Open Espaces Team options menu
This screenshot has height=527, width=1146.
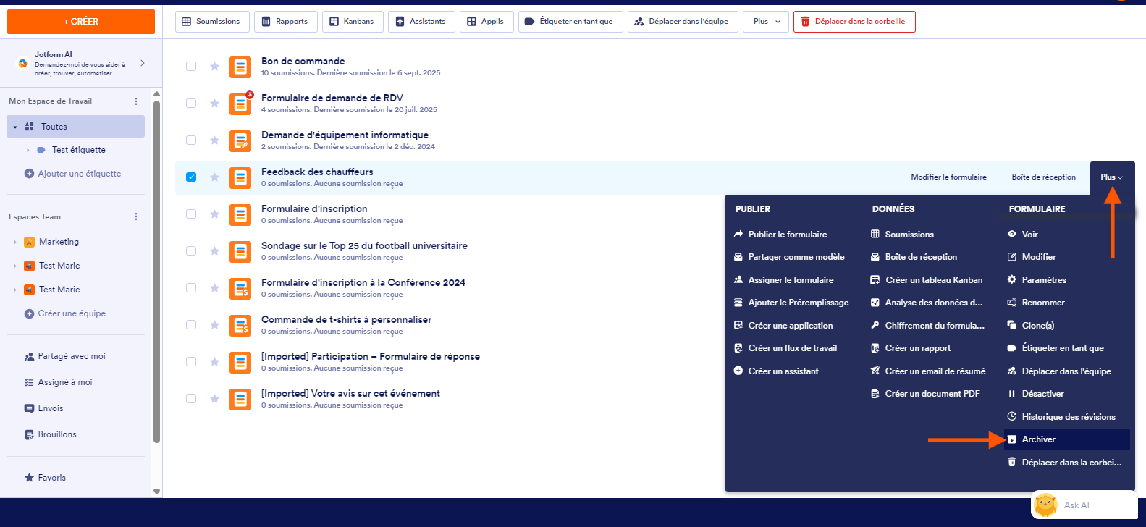(x=136, y=217)
